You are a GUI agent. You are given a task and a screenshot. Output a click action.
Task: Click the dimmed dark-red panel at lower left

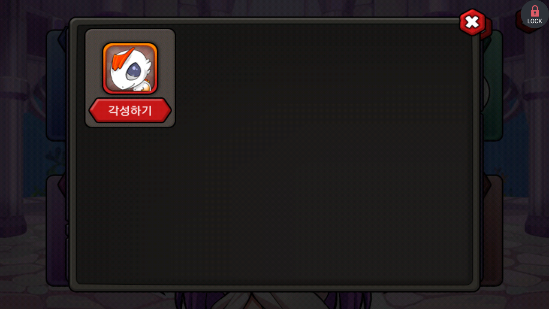click(x=57, y=230)
